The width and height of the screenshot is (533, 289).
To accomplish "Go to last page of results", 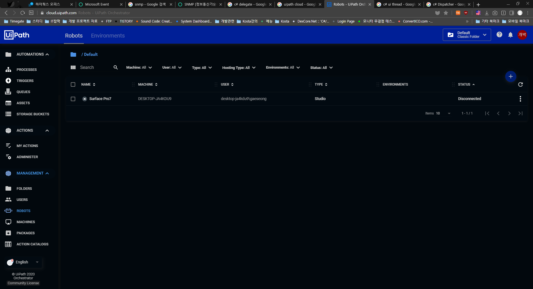I will [x=520, y=113].
